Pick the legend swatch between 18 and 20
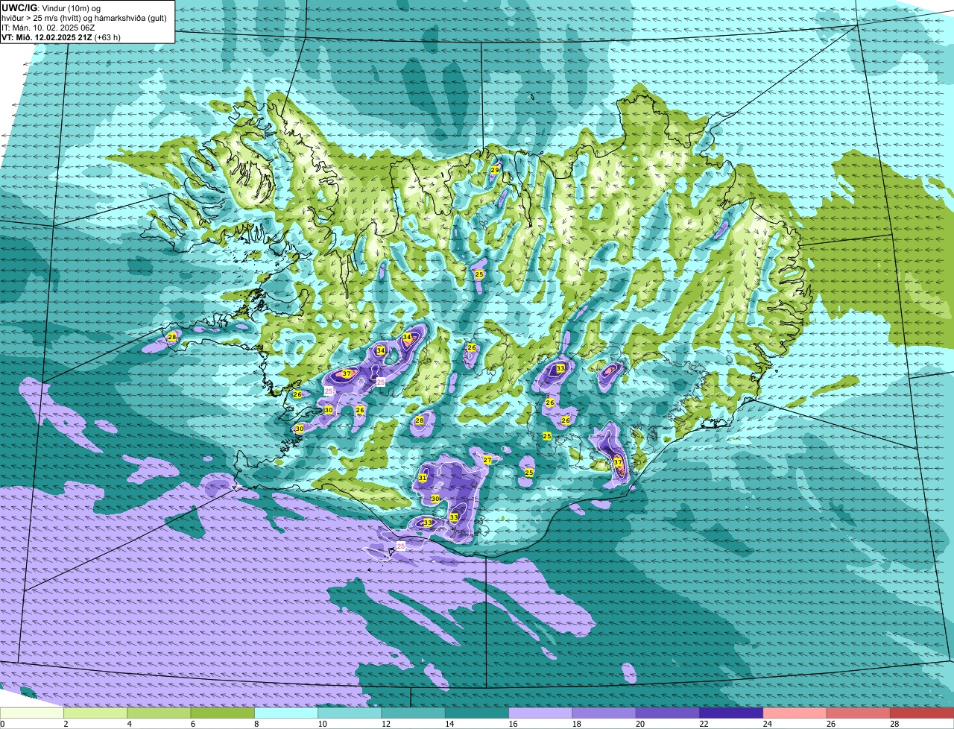 [604, 713]
